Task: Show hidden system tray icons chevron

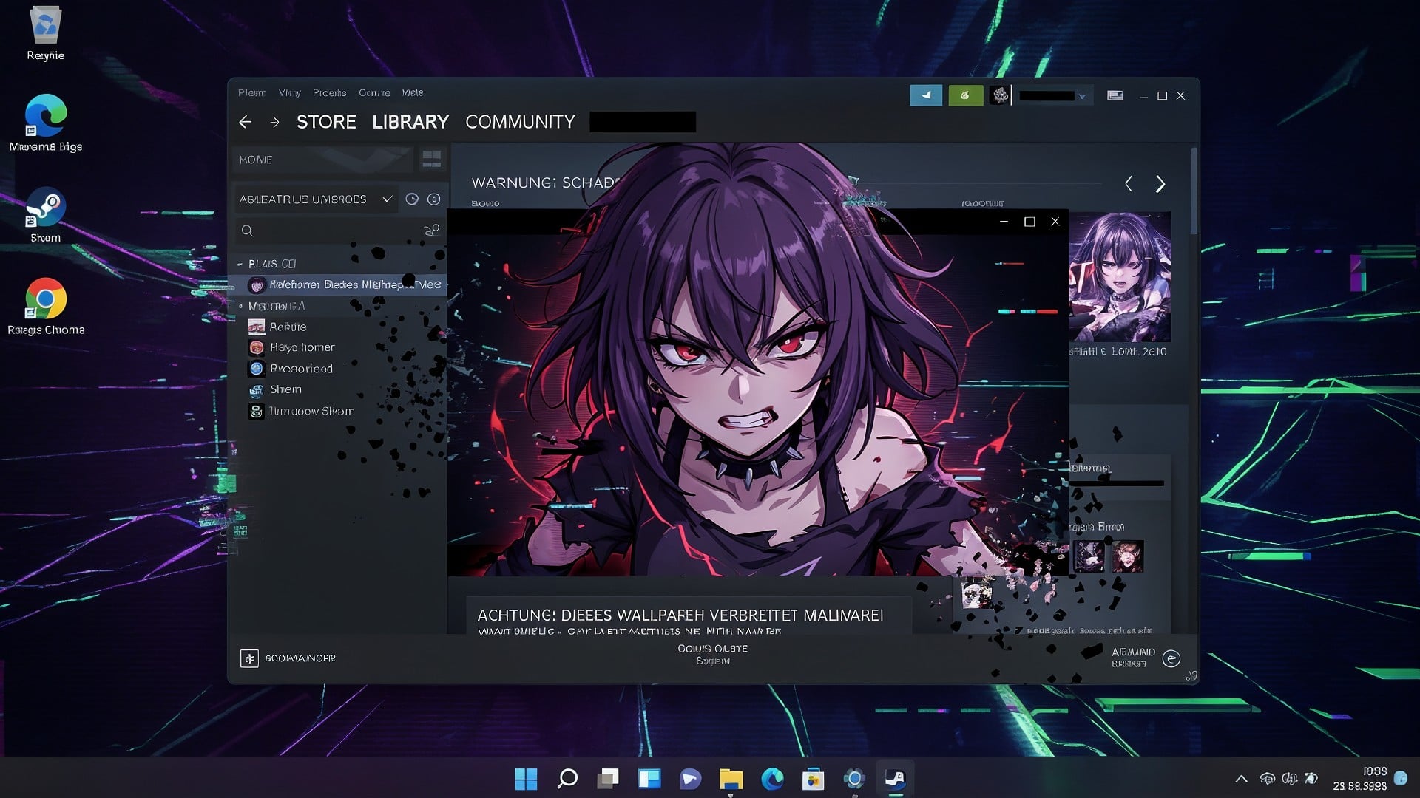Action: coord(1242,778)
